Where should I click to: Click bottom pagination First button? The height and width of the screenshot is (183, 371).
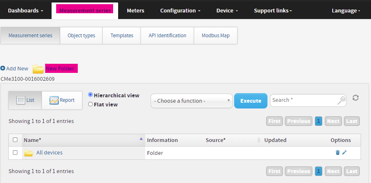pos(275,171)
